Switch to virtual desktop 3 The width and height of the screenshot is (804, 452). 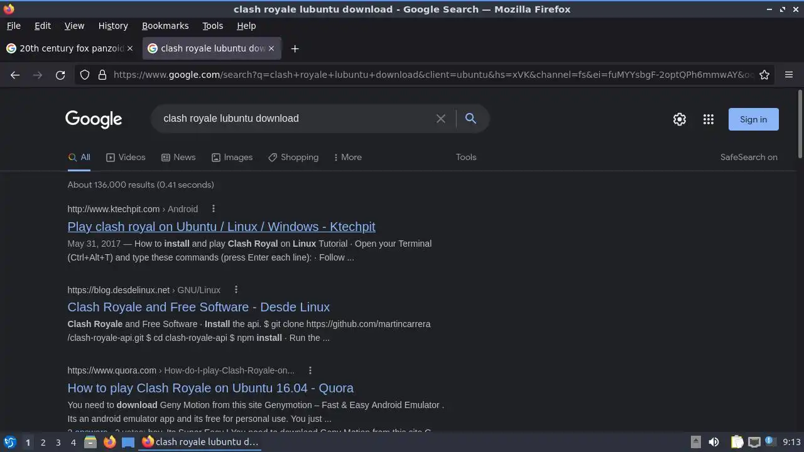[x=58, y=443]
